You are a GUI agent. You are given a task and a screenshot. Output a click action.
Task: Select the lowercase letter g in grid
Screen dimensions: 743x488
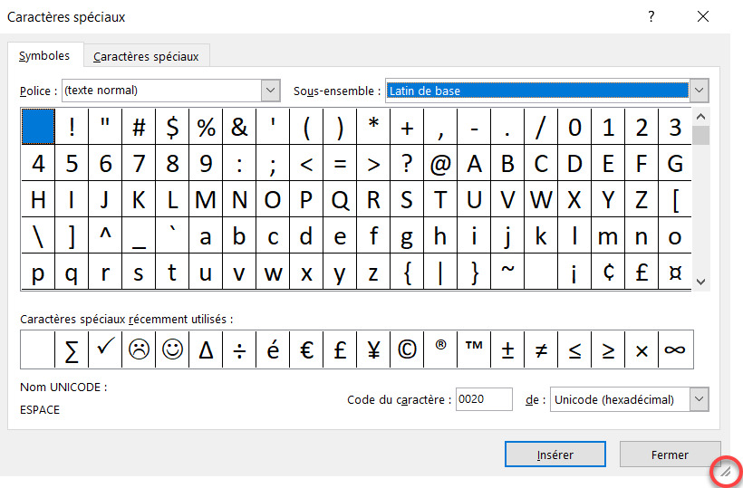[x=407, y=235]
